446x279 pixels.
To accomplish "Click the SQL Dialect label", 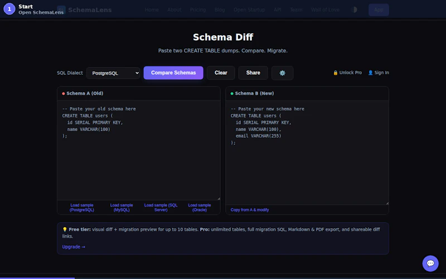I will tap(70, 73).
